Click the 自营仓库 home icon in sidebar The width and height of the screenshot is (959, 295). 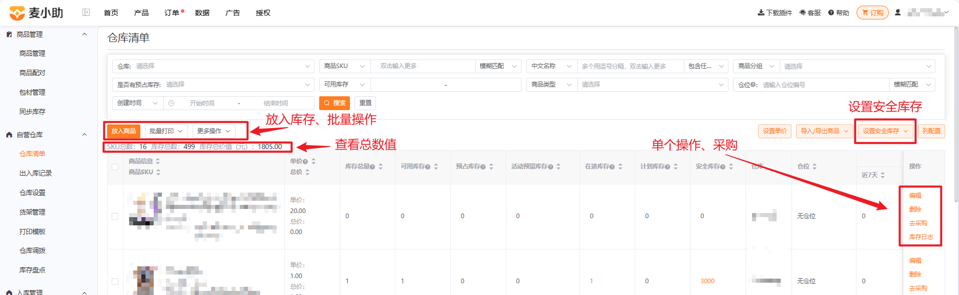pyautogui.click(x=9, y=135)
